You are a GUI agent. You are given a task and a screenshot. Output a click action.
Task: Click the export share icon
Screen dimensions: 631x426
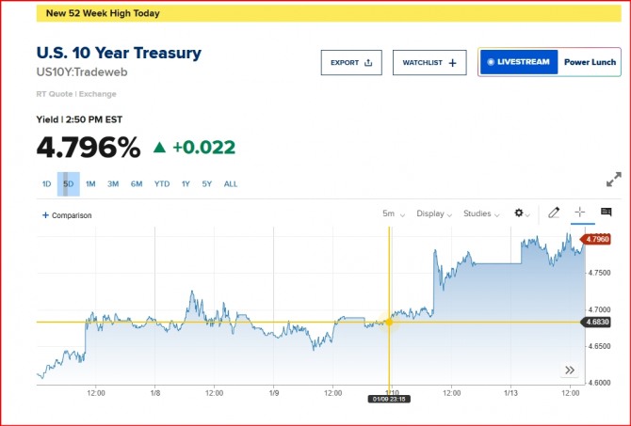click(x=368, y=63)
